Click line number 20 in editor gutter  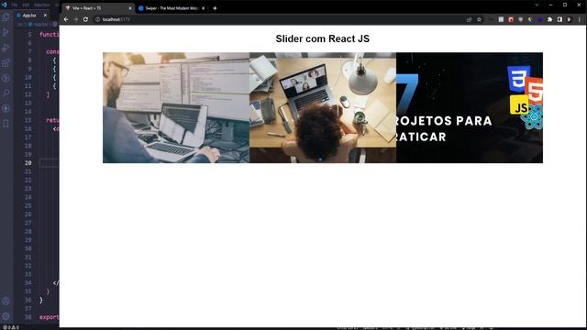(28, 163)
